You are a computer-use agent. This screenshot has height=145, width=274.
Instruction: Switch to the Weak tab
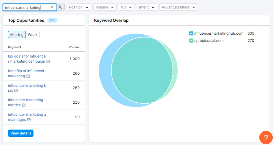point(33,35)
